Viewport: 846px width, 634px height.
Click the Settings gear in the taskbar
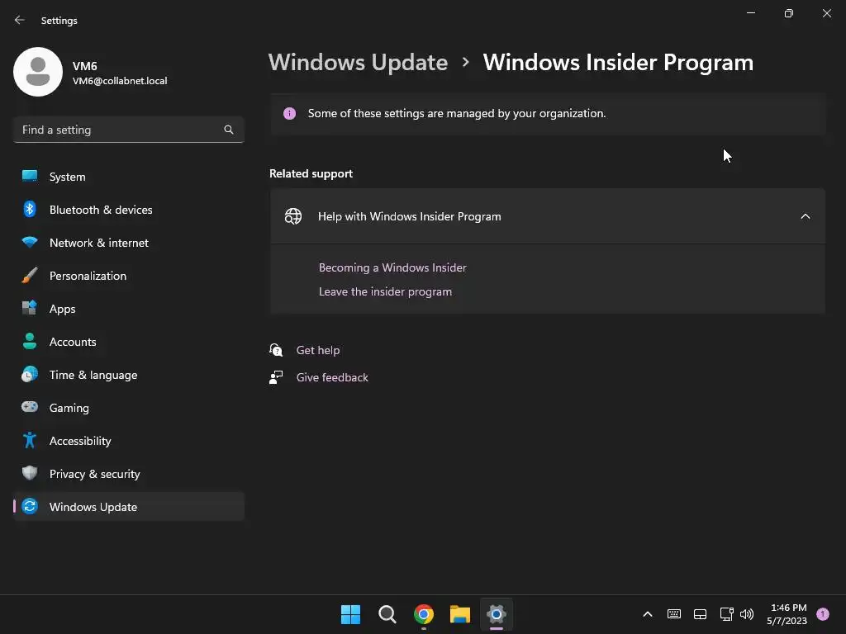497,614
